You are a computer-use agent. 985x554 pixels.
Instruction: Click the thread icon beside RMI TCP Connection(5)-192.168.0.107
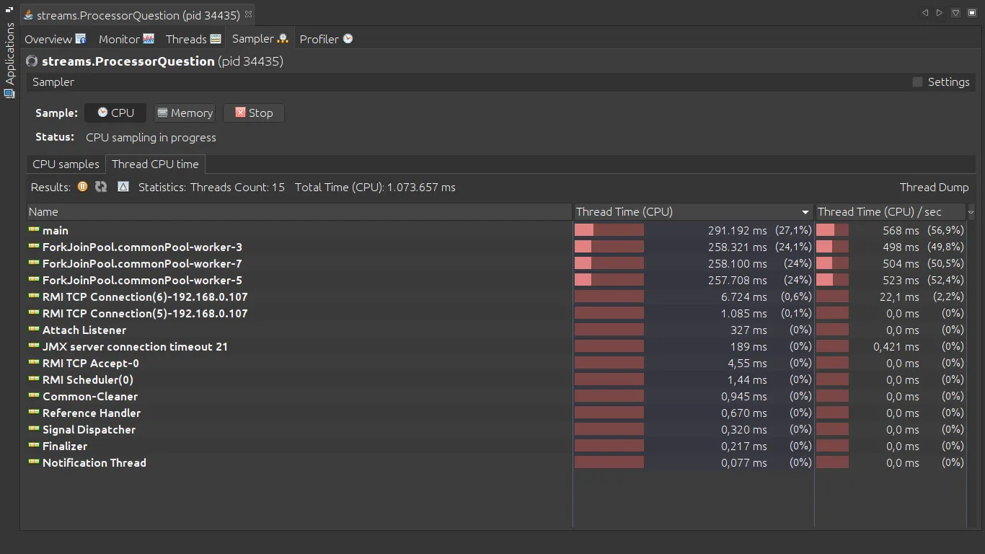pos(33,313)
